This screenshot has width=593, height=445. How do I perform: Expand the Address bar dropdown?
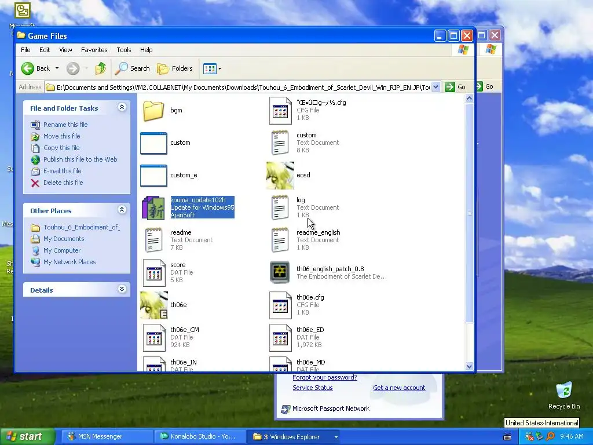(x=435, y=87)
